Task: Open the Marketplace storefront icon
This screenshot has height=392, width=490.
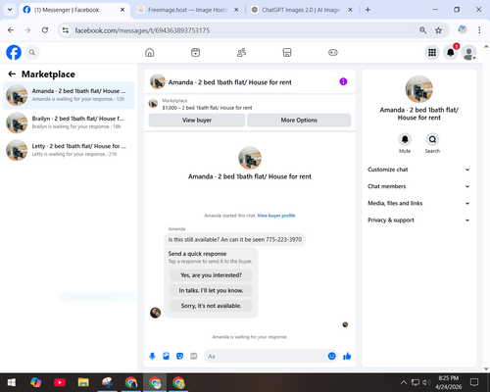Action: click(287, 52)
